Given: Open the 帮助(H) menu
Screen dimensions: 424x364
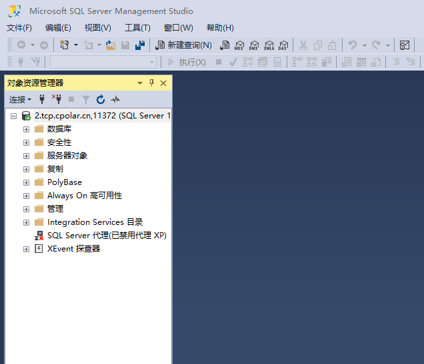Looking at the screenshot, I should pos(220,28).
